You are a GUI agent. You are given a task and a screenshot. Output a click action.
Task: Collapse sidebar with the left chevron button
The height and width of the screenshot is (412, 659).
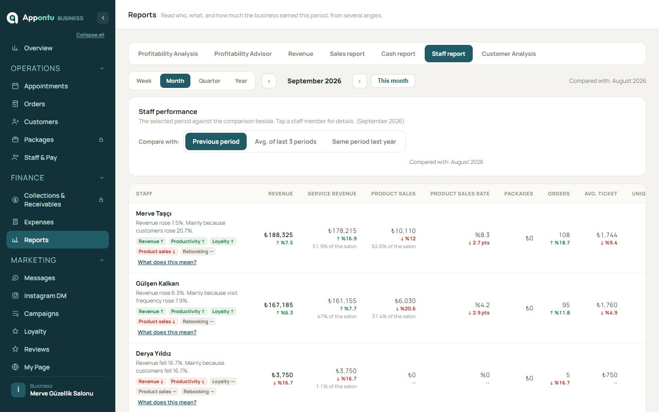point(103,18)
